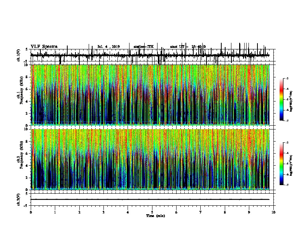Click time axis tick label "1"

(55, 212)
